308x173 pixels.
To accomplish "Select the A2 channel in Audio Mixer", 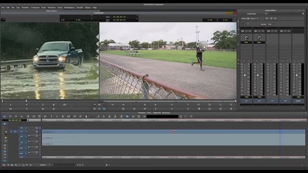I will 259,101.
